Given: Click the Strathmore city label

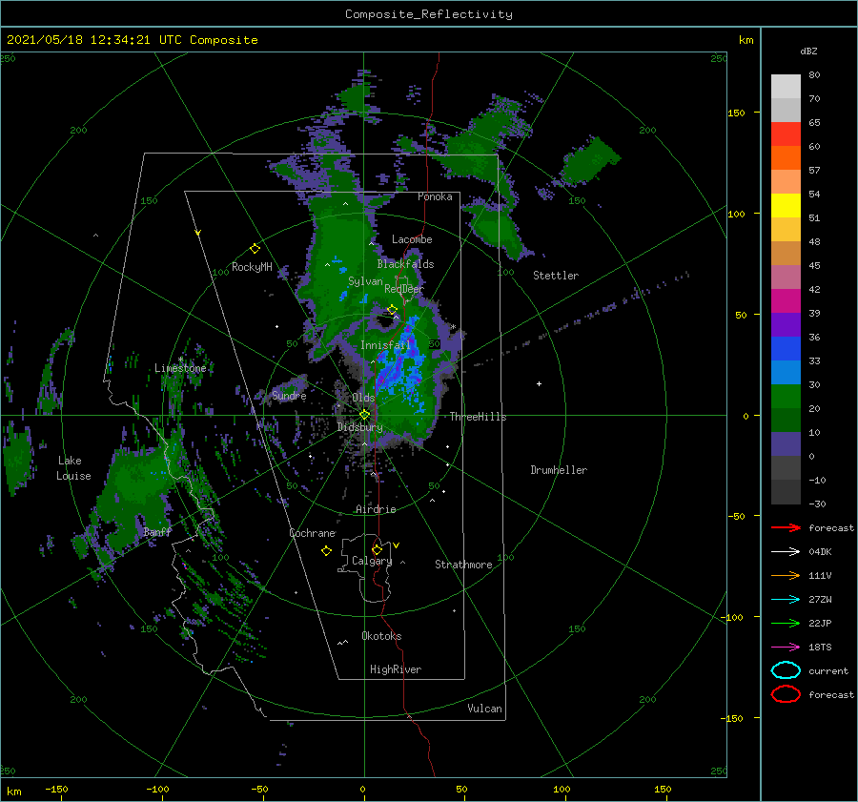Looking at the screenshot, I should pos(463,565).
